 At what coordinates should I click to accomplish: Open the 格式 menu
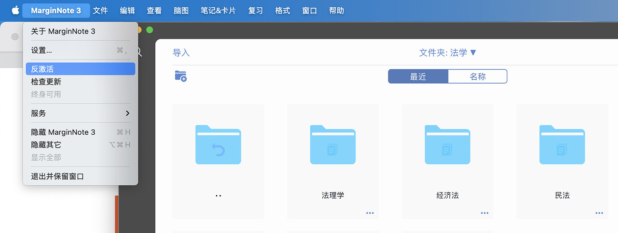(x=282, y=11)
